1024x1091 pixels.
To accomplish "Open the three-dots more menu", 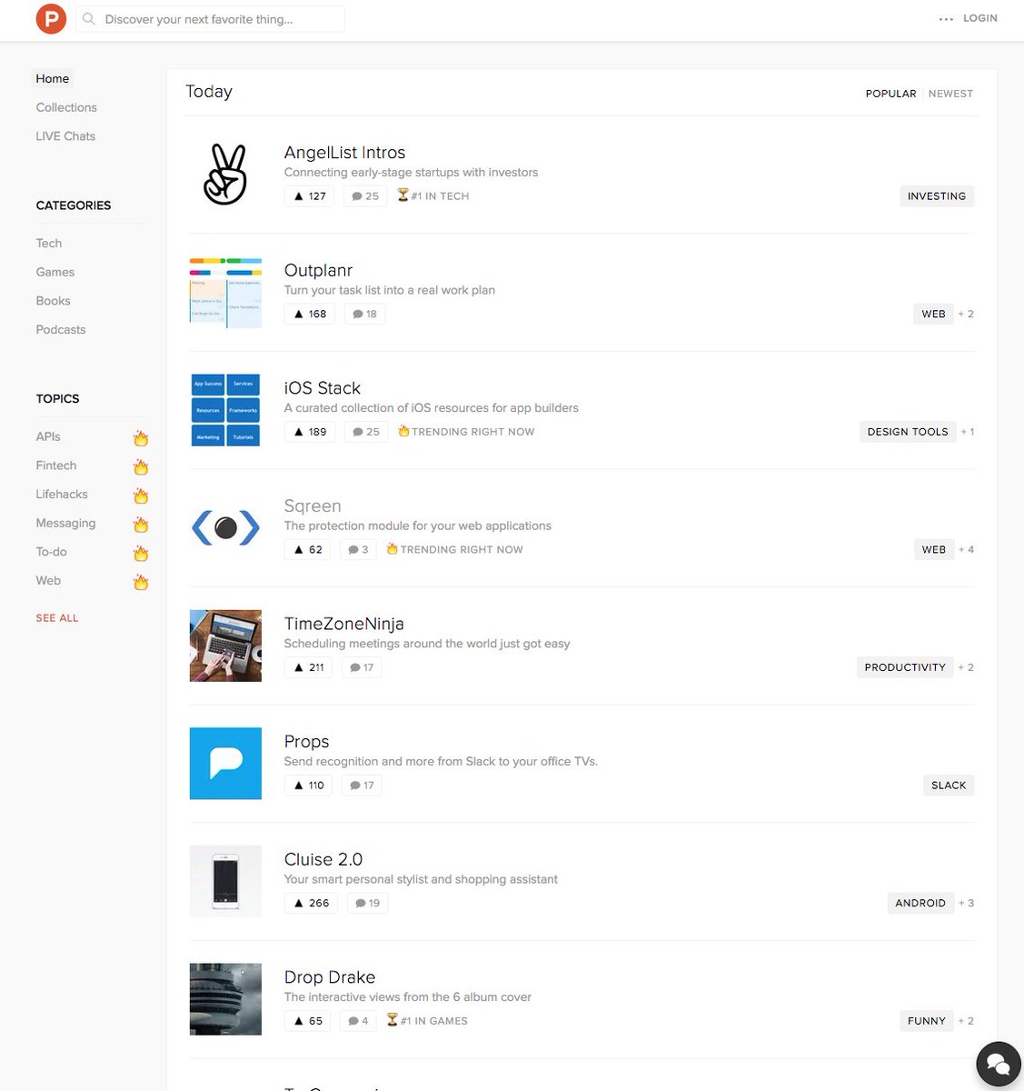I will coord(947,19).
